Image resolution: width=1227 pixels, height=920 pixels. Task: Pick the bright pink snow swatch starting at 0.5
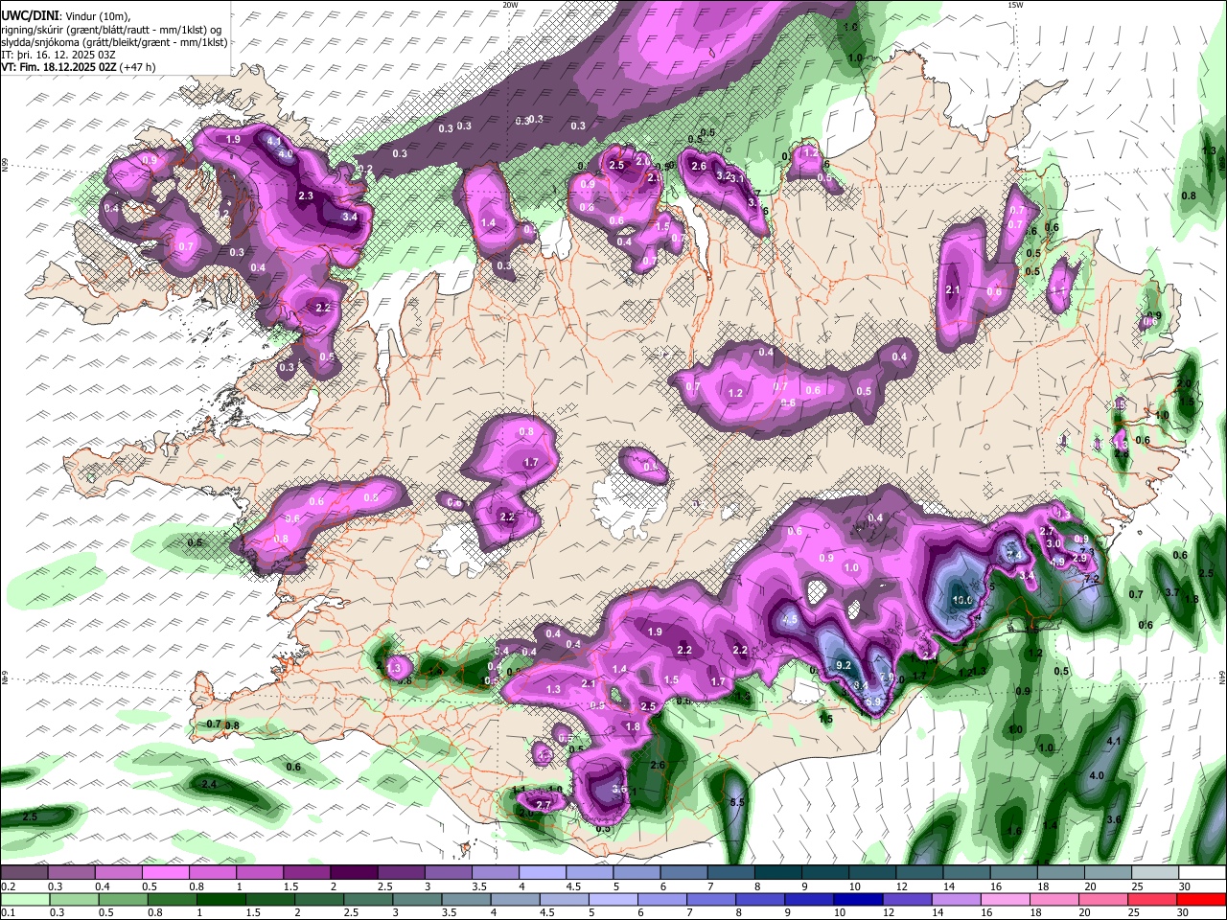[x=165, y=873]
